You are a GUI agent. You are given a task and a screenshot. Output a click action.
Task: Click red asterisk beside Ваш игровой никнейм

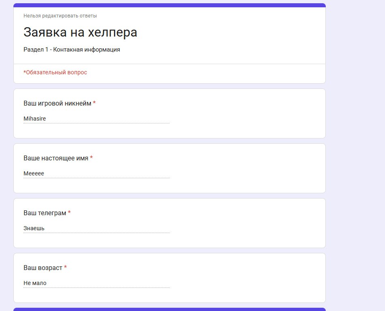pyautogui.click(x=94, y=103)
